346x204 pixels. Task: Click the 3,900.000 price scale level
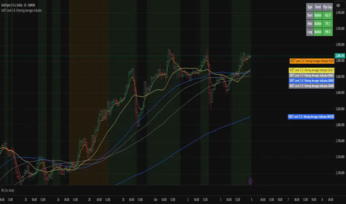pyautogui.click(x=340, y=45)
